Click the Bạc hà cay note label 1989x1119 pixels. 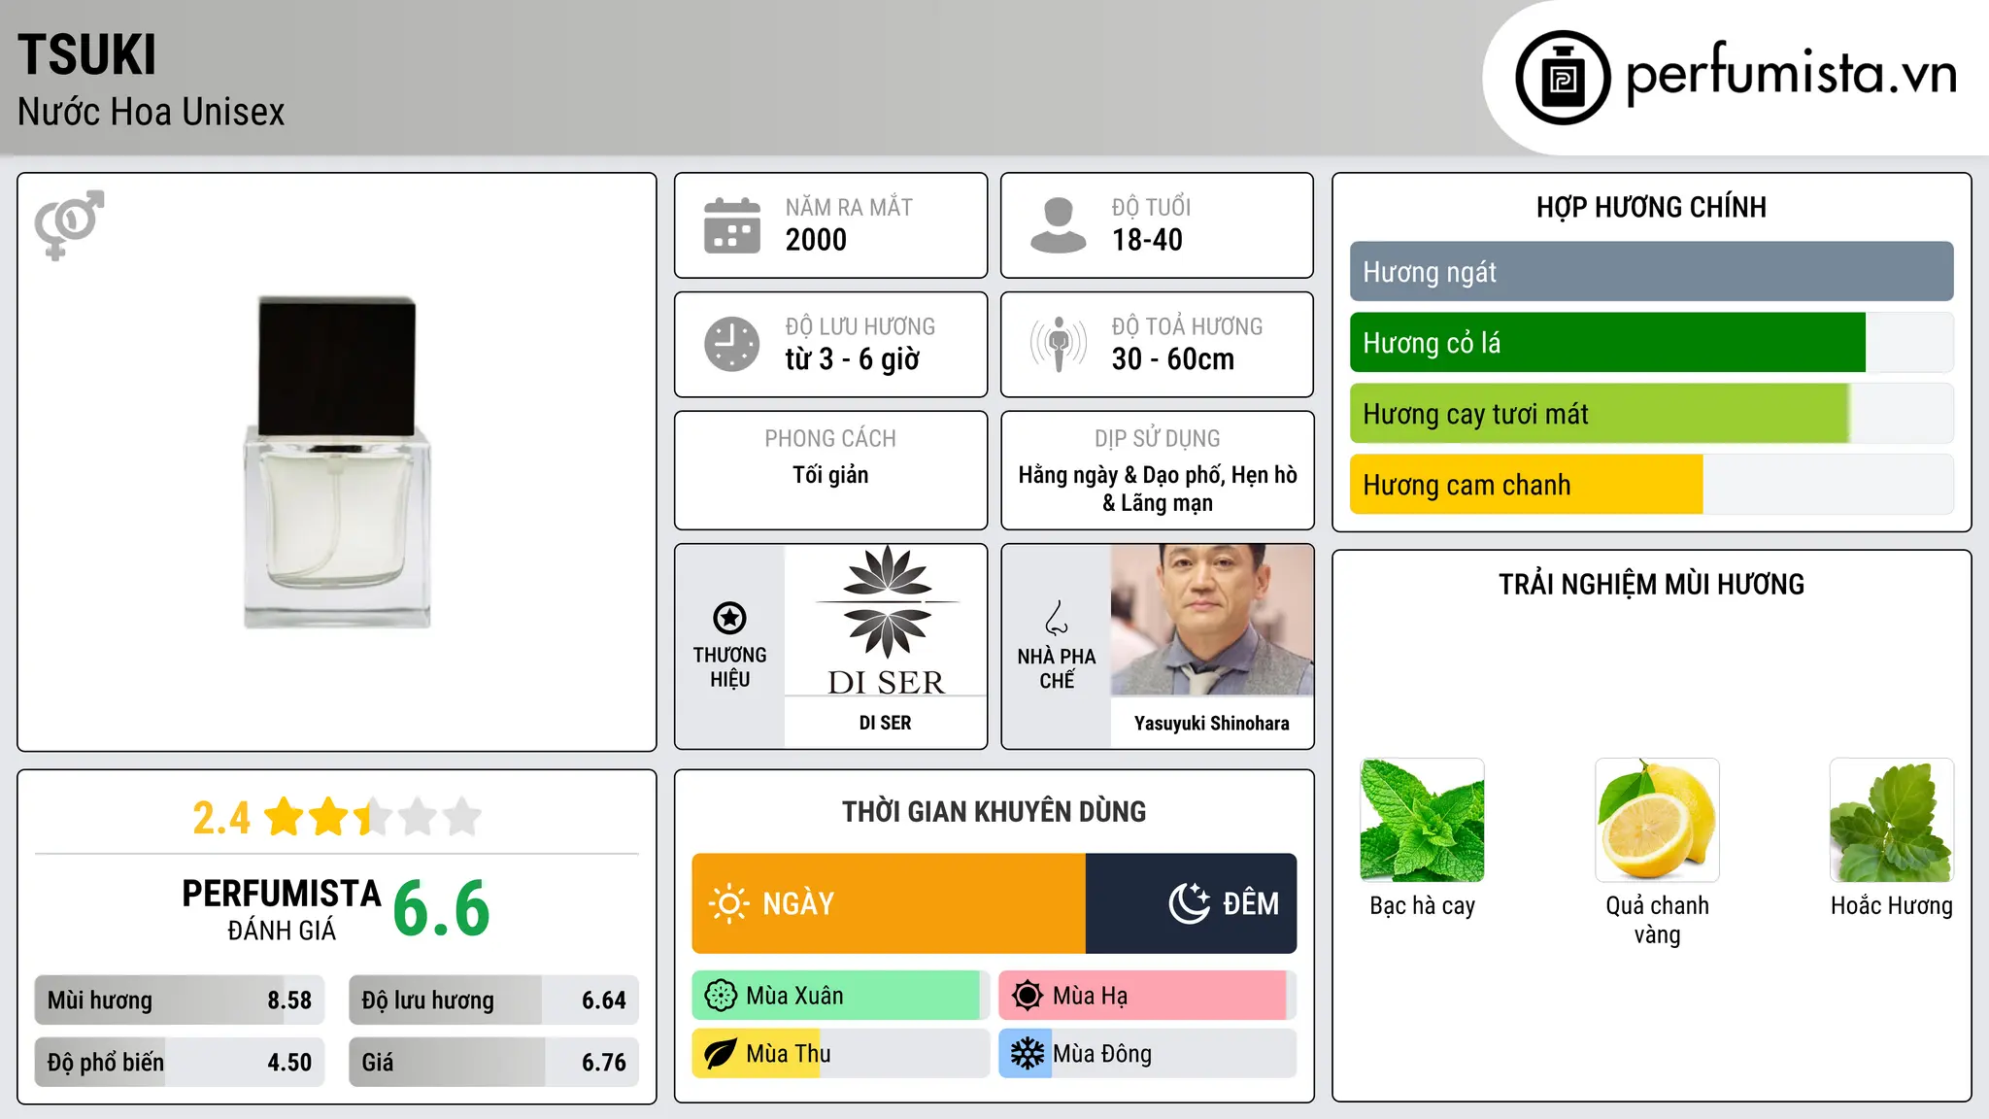1423,906
